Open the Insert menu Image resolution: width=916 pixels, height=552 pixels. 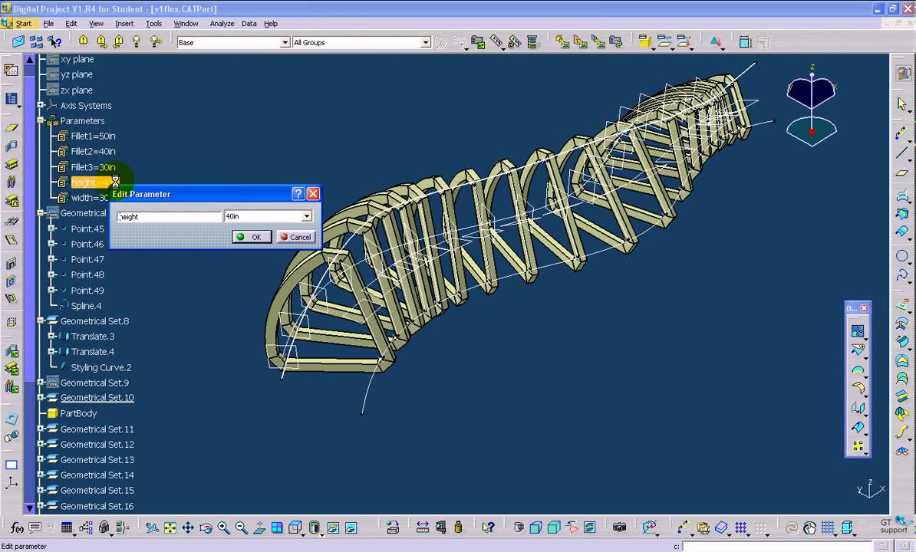point(124,24)
